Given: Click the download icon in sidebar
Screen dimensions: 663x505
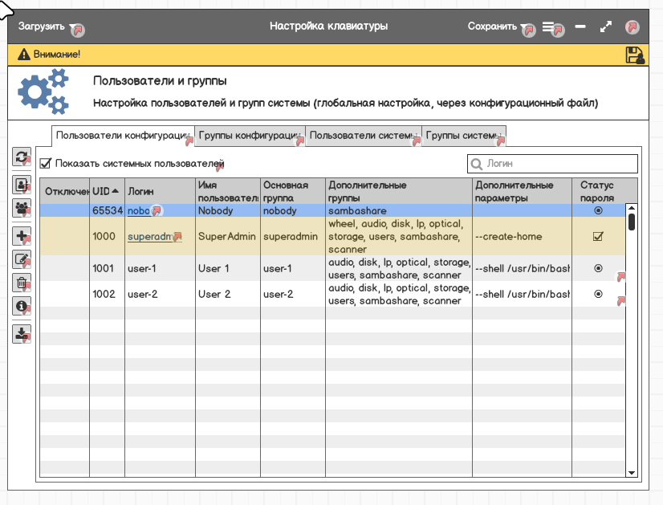Looking at the screenshot, I should (22, 333).
